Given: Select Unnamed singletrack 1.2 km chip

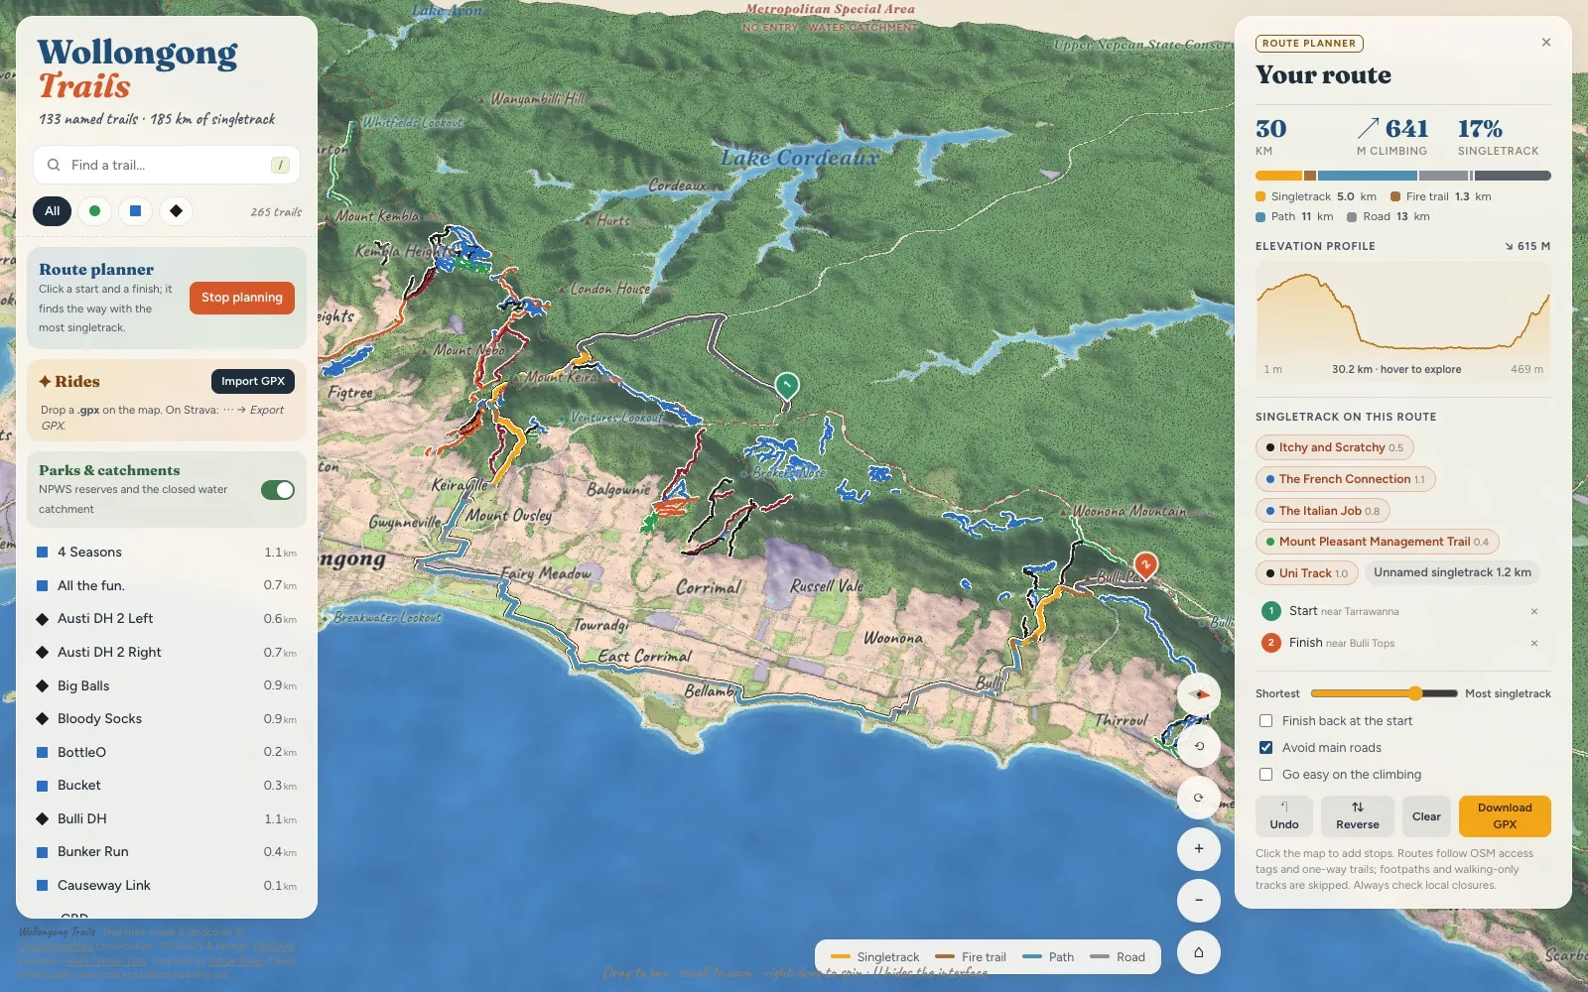Looking at the screenshot, I should tap(1452, 572).
